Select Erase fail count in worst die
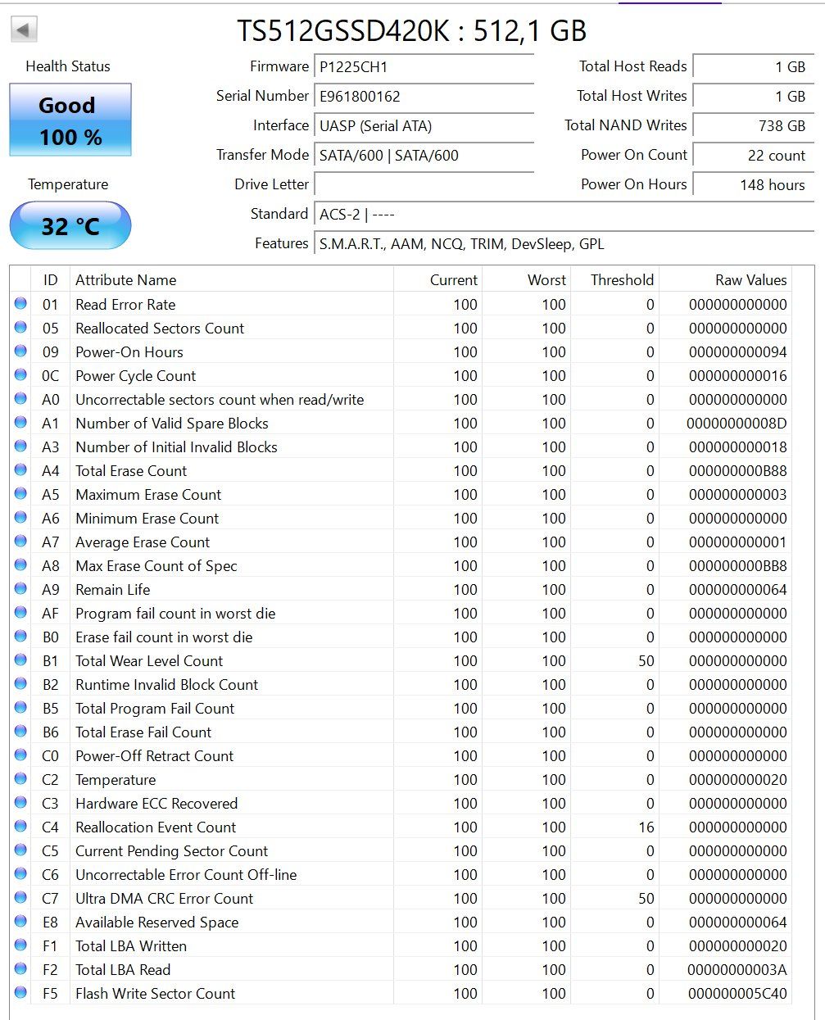This screenshot has width=825, height=1020. coord(164,637)
